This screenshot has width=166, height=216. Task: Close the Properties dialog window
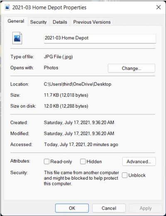pyautogui.click(x=159, y=7)
